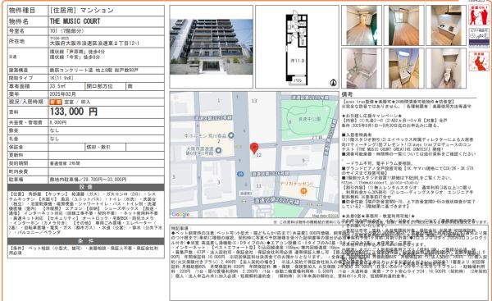Click the management fee value 8,000円
This screenshot has height=301, width=492.
point(58,122)
